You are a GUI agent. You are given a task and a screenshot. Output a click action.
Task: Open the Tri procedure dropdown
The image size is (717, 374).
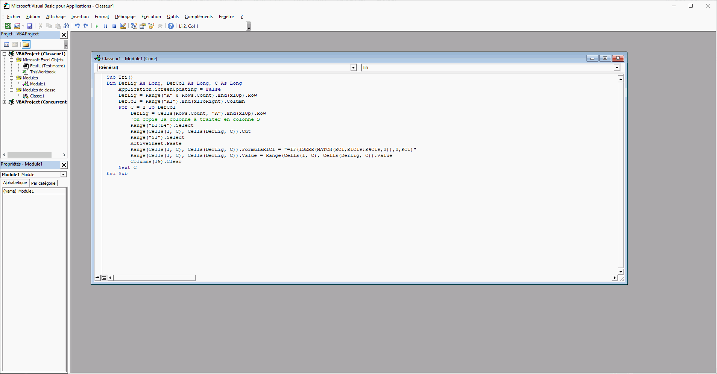[617, 68]
